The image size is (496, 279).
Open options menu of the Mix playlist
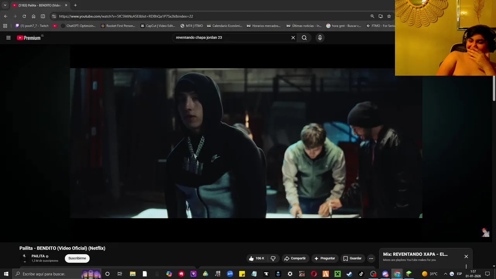tap(466, 267)
